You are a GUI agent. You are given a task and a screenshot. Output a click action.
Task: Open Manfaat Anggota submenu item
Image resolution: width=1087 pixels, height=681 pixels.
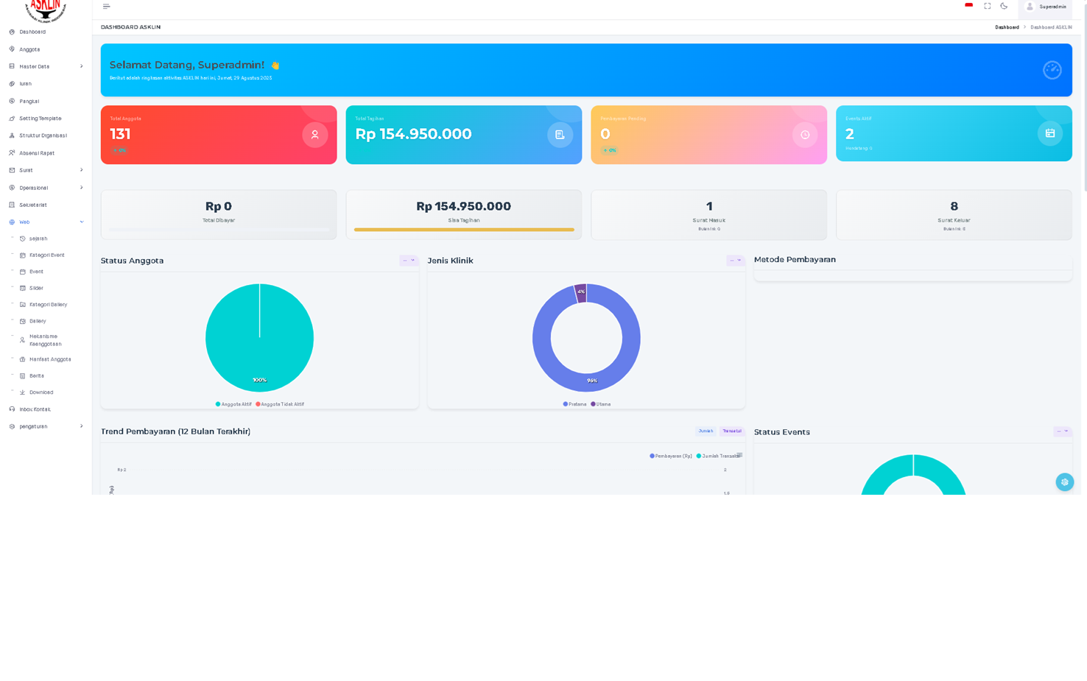click(50, 359)
